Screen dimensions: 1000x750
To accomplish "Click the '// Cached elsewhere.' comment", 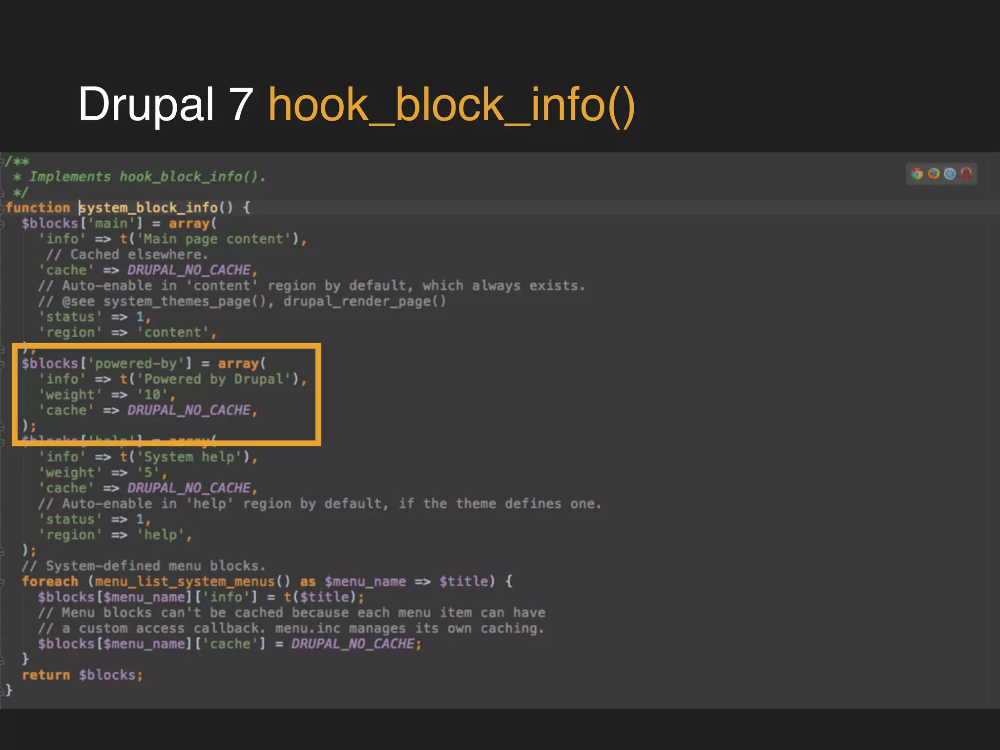I will pos(127,255).
